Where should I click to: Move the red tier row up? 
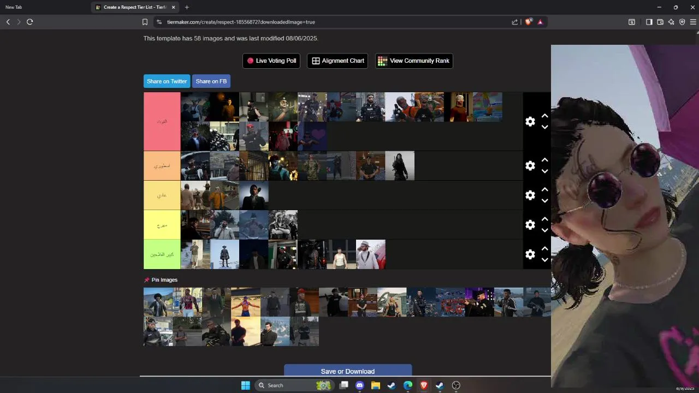544,116
